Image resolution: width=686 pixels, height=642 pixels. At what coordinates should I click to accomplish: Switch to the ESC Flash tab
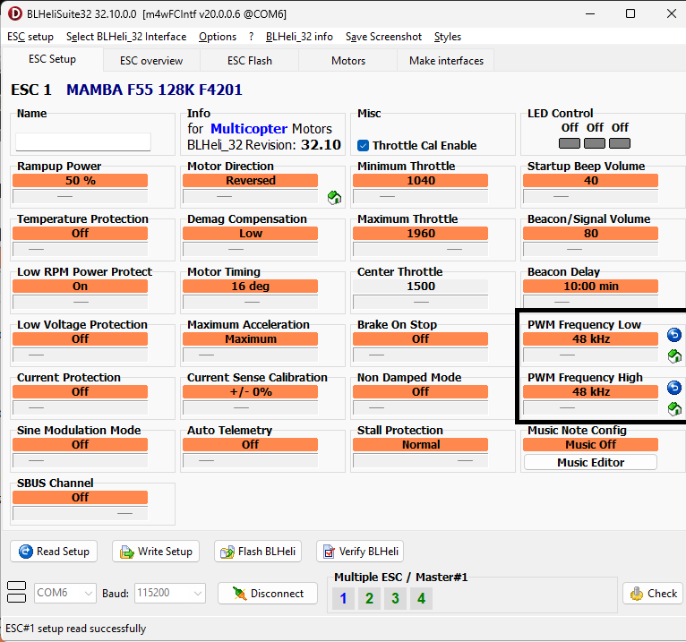tap(249, 61)
